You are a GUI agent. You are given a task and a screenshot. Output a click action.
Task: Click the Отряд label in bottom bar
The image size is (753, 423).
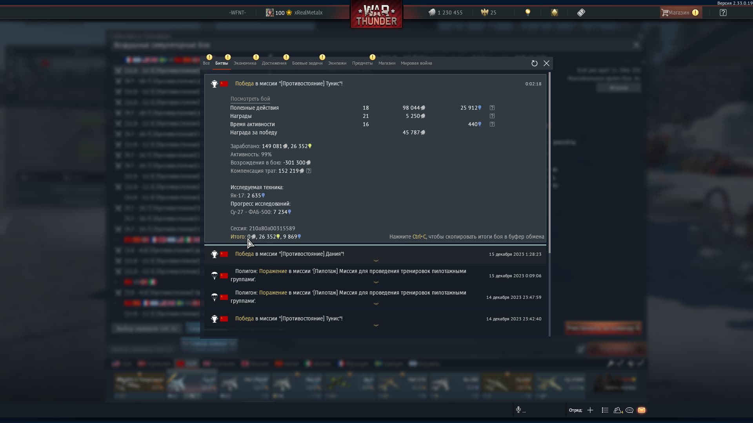click(575, 410)
